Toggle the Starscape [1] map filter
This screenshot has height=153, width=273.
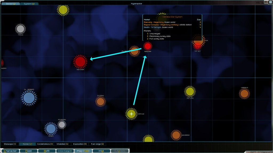[10, 144]
